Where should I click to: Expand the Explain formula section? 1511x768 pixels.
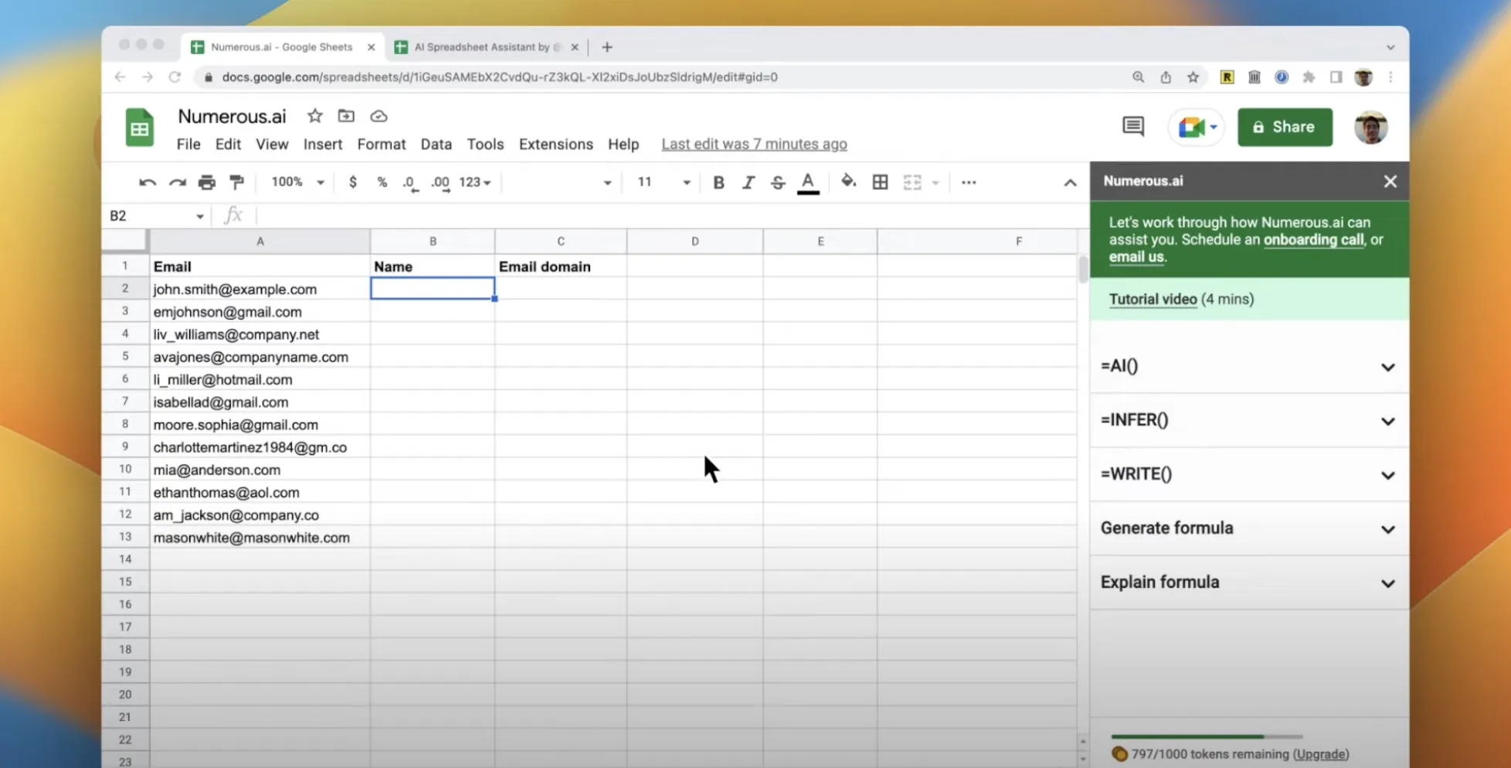tap(1249, 583)
